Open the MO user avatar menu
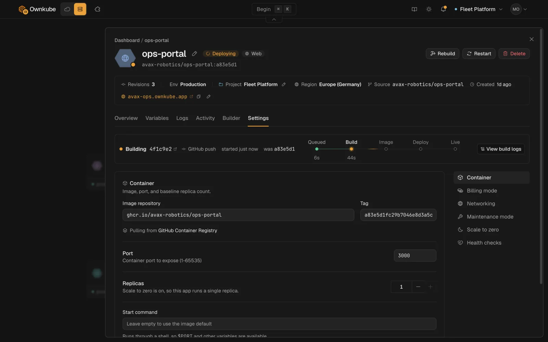Screen dimensions: 548x342 [519, 9]
